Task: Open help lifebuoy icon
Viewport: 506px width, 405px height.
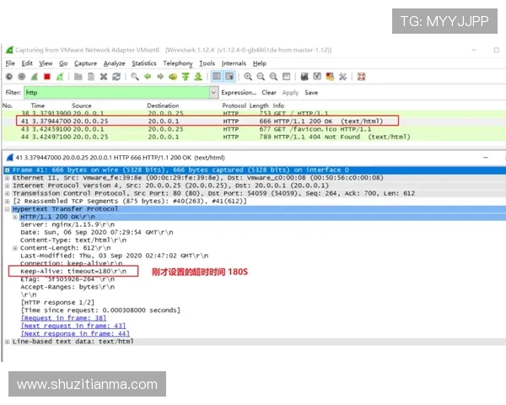Action: tap(362, 77)
